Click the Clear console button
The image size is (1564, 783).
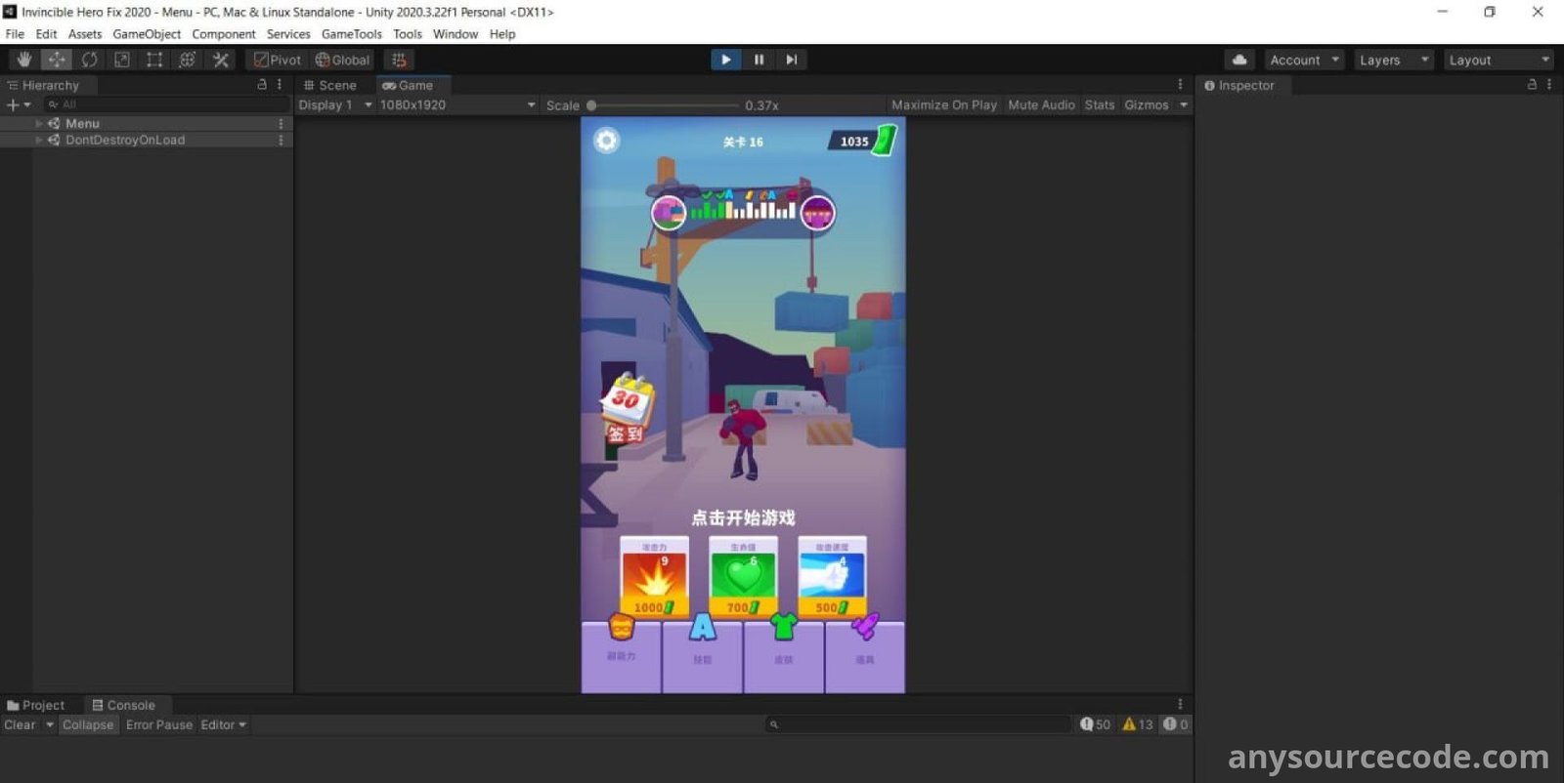tap(20, 724)
